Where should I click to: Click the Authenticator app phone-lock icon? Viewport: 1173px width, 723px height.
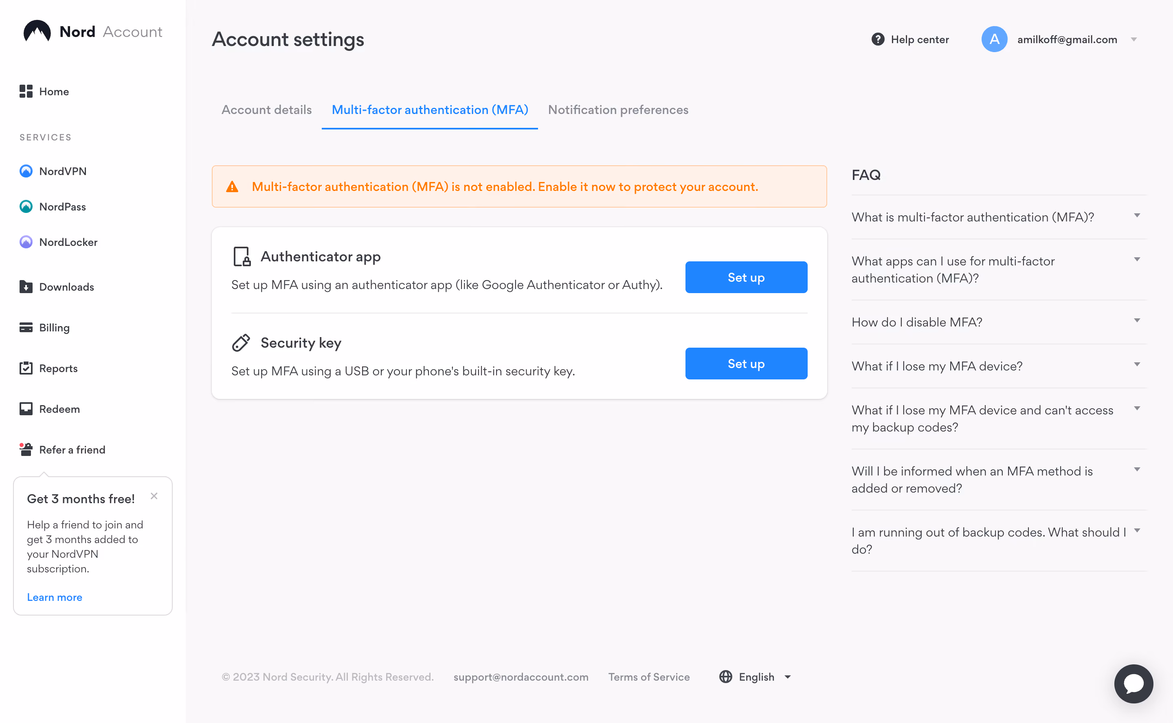pyautogui.click(x=242, y=256)
